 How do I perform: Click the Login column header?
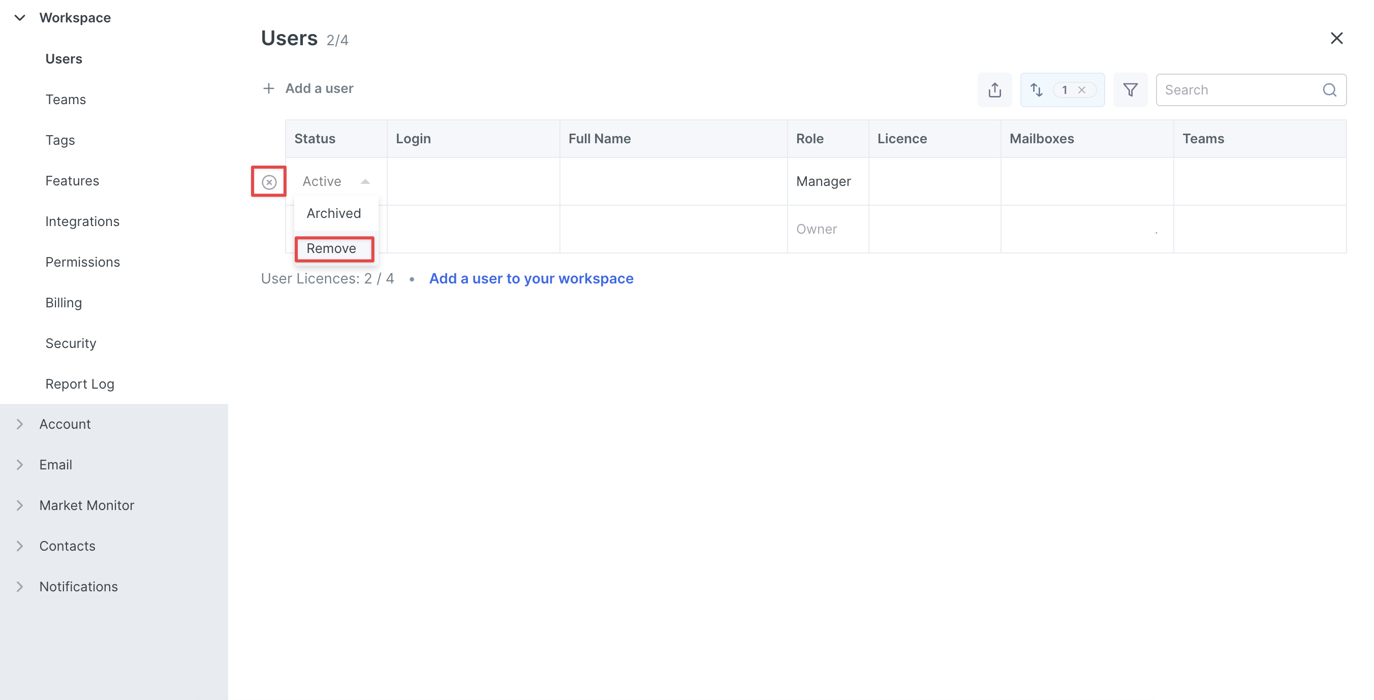414,139
